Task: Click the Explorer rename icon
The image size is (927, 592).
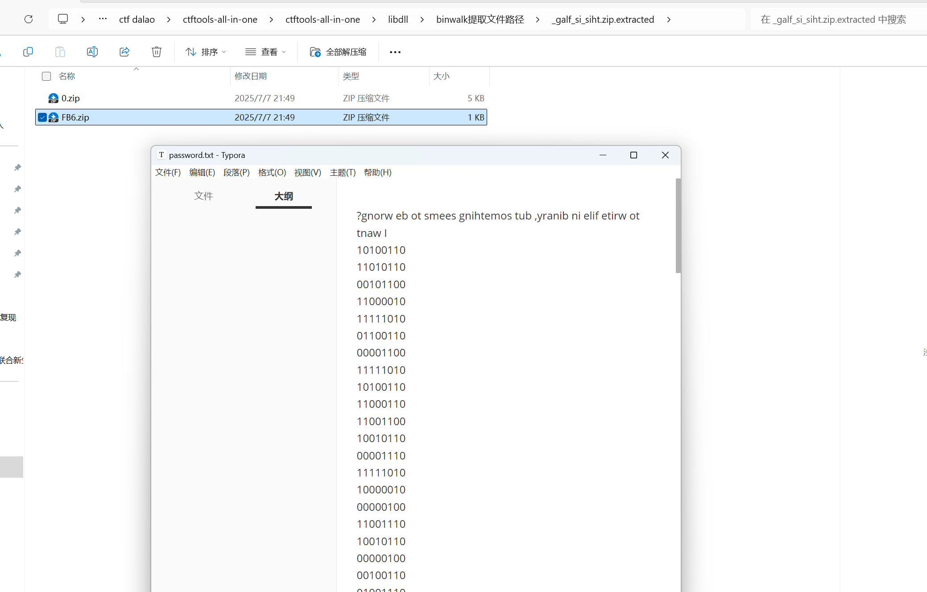Action: point(92,52)
